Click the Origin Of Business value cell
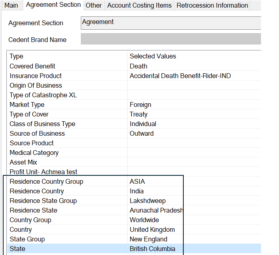This screenshot has height=255, width=279. [194, 85]
